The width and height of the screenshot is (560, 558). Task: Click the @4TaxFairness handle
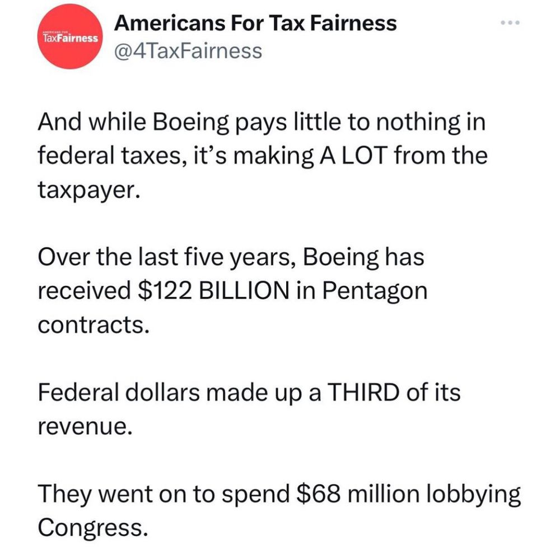[x=188, y=51]
